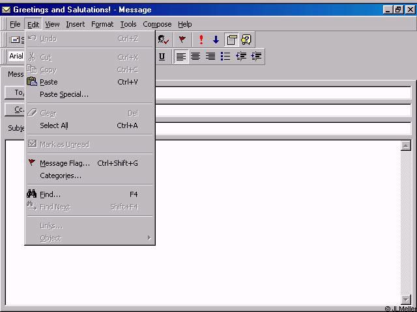Image resolution: width=417 pixels, height=312 pixels.
Task: Click the red flag message icon in toolbar
Action: pyautogui.click(x=182, y=40)
